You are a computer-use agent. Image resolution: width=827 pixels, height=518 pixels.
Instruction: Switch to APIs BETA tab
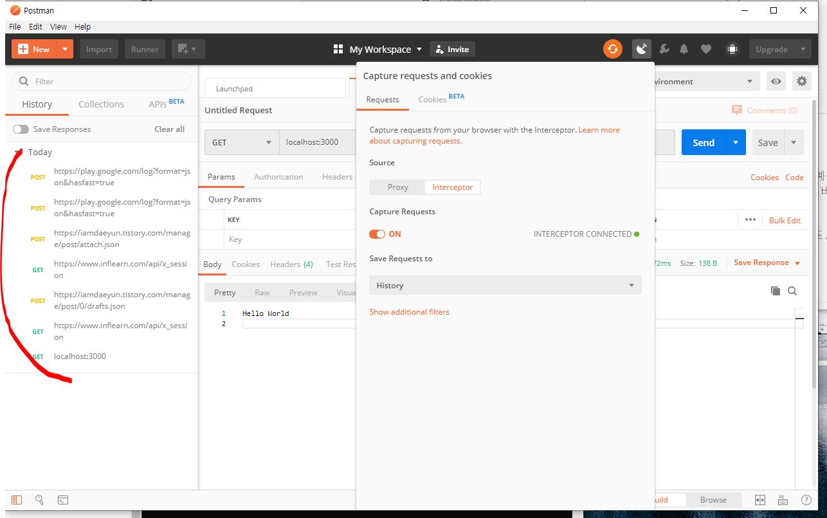point(166,104)
